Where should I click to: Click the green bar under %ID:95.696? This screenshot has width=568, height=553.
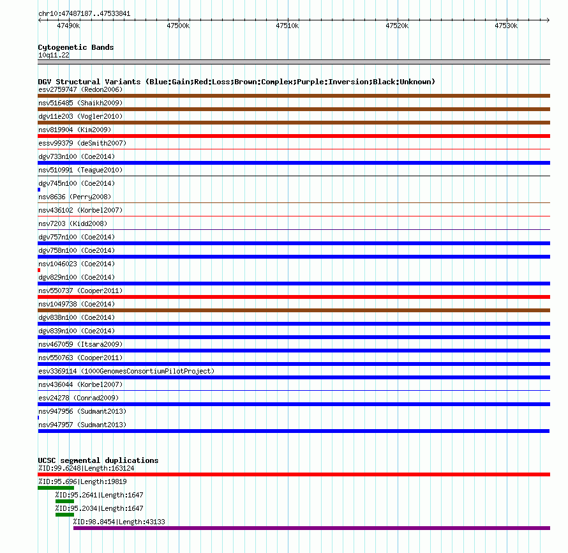tap(56, 488)
